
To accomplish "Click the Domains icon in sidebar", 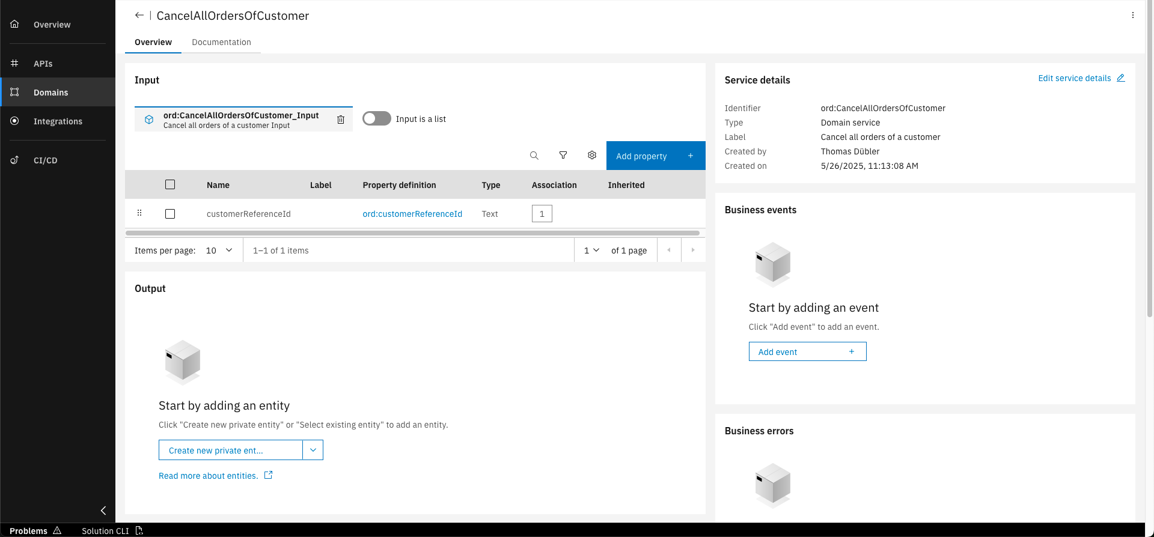I will (14, 92).
